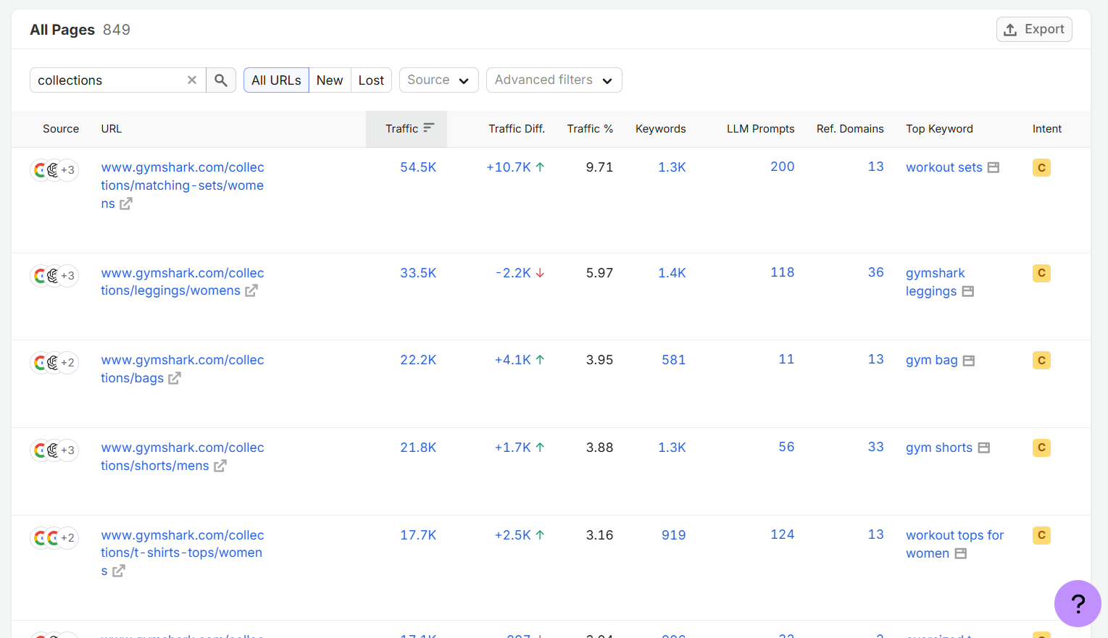Click +3 sources badge in shorts/mens row
Screen dimensions: 1108x638
(68, 450)
